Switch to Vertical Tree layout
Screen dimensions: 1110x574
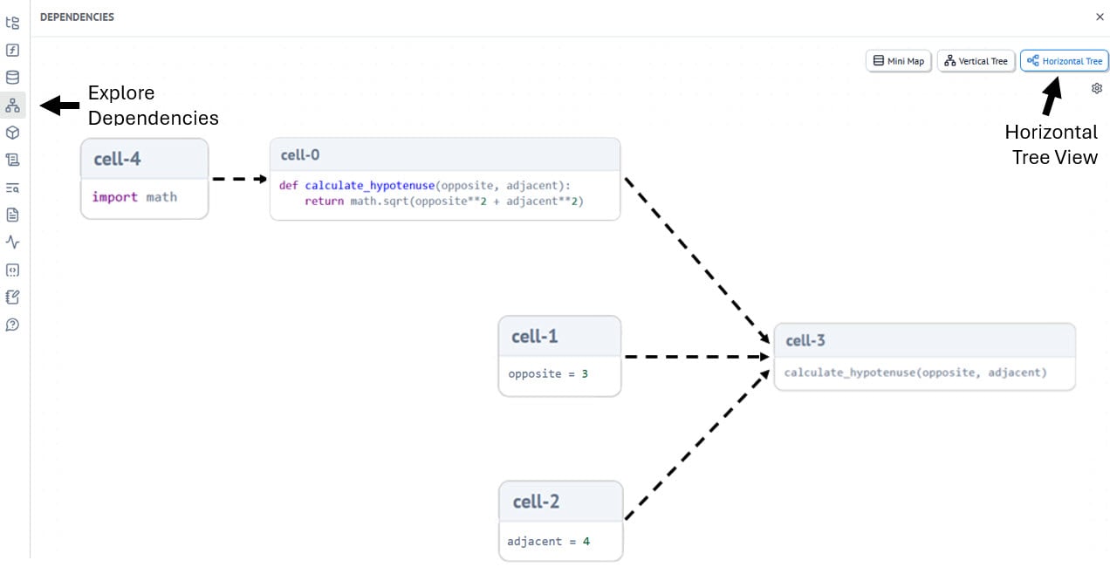pyautogui.click(x=976, y=61)
